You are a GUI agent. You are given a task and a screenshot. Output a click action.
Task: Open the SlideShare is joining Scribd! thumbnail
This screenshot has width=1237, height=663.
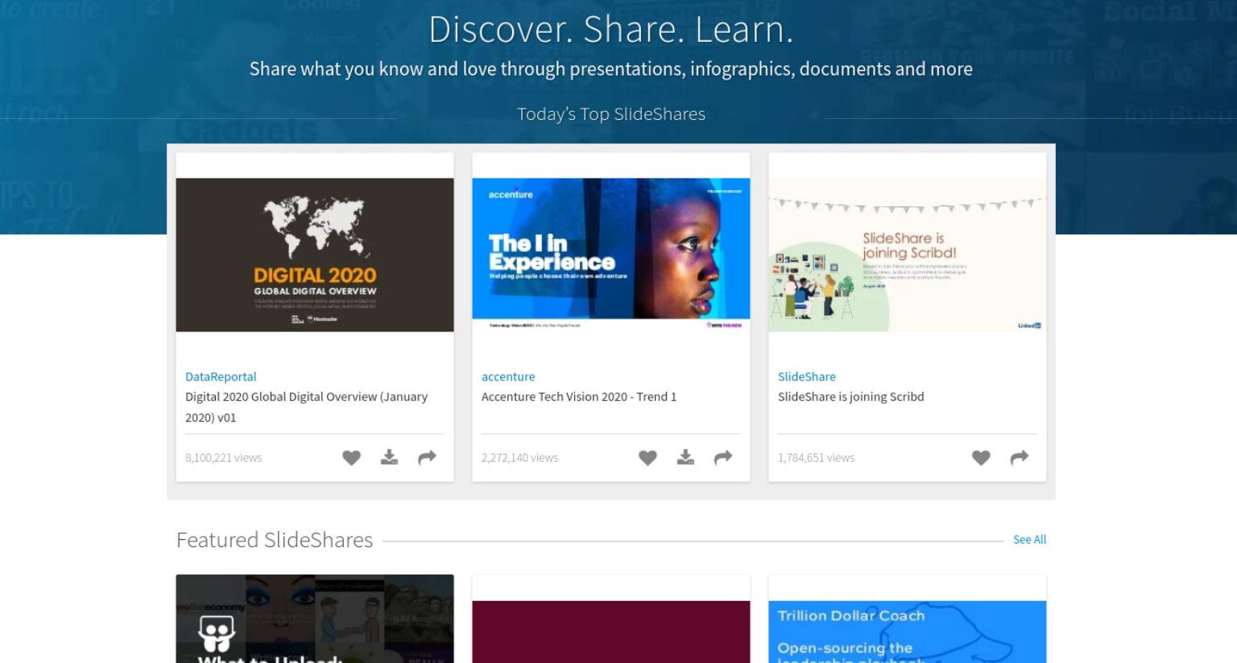click(908, 255)
